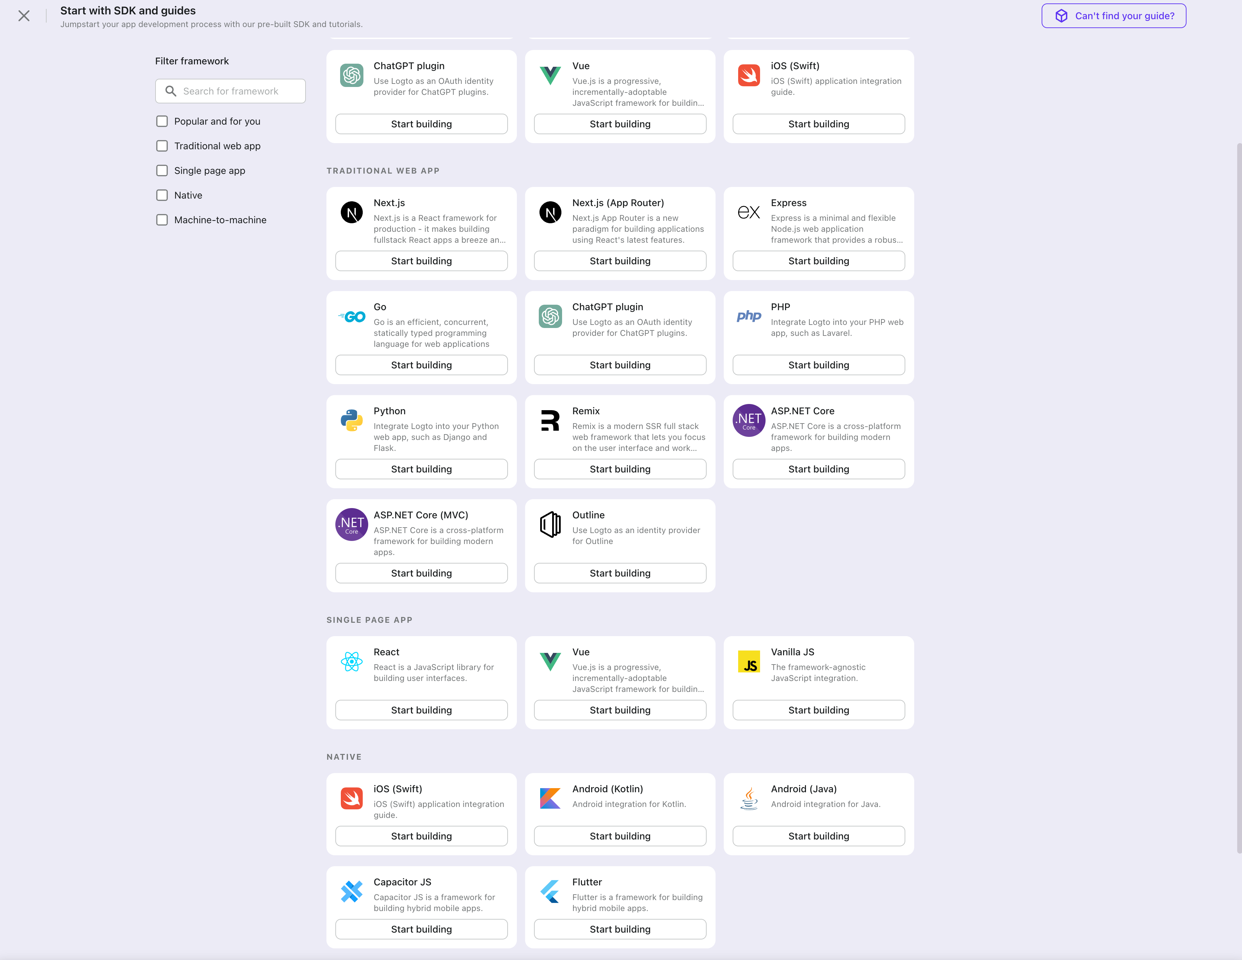Click the TRADITIONAL WEB APP section heading

383,170
